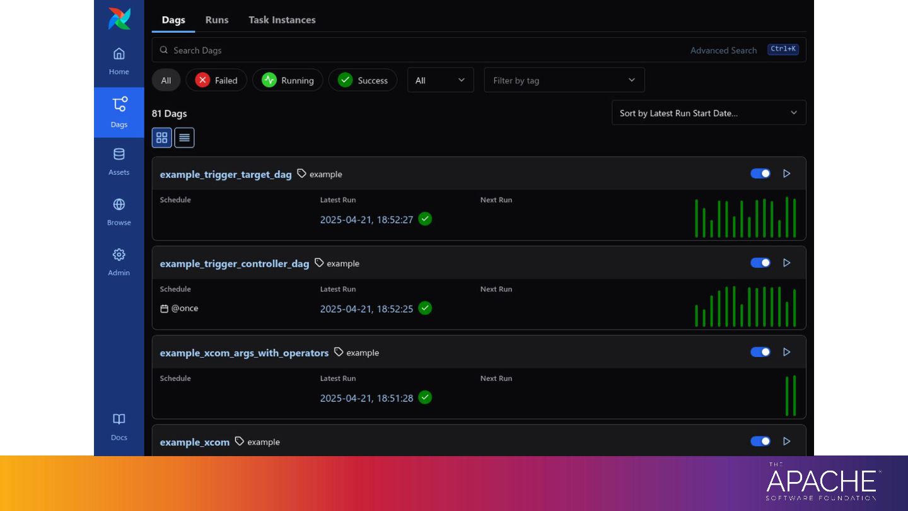This screenshot has width=908, height=511.
Task: Switch to the Task Instances tab
Action: (282, 20)
